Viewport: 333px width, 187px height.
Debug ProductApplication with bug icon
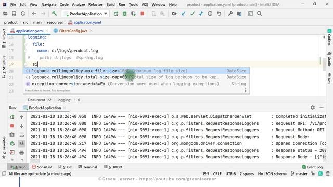click(125, 14)
